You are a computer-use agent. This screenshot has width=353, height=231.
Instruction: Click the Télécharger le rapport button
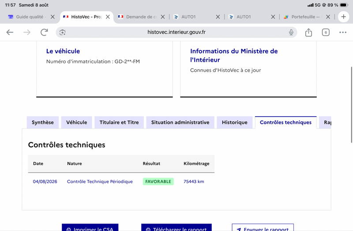tap(176, 227)
